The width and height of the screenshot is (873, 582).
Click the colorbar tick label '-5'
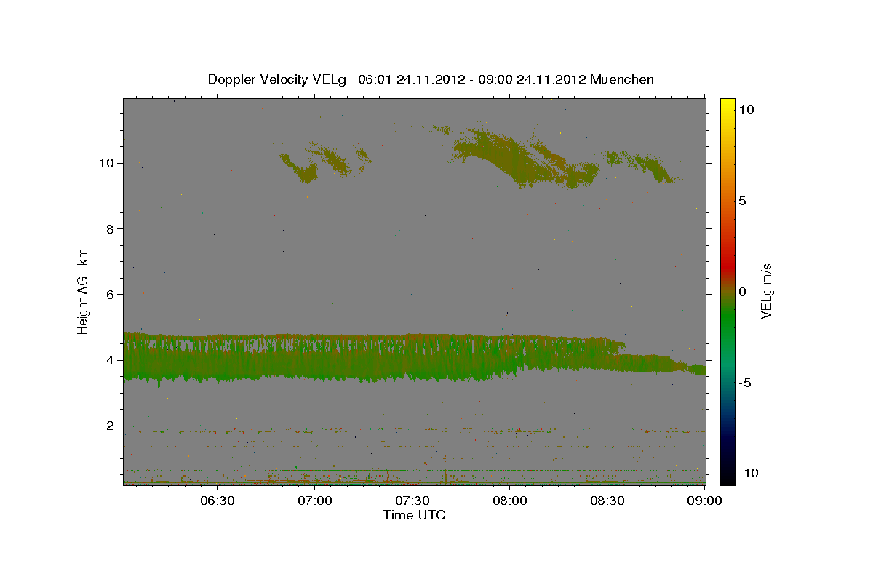[745, 383]
